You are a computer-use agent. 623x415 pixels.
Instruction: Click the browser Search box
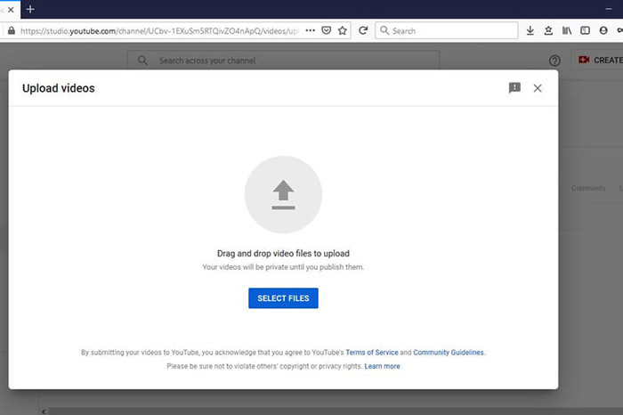pos(447,30)
